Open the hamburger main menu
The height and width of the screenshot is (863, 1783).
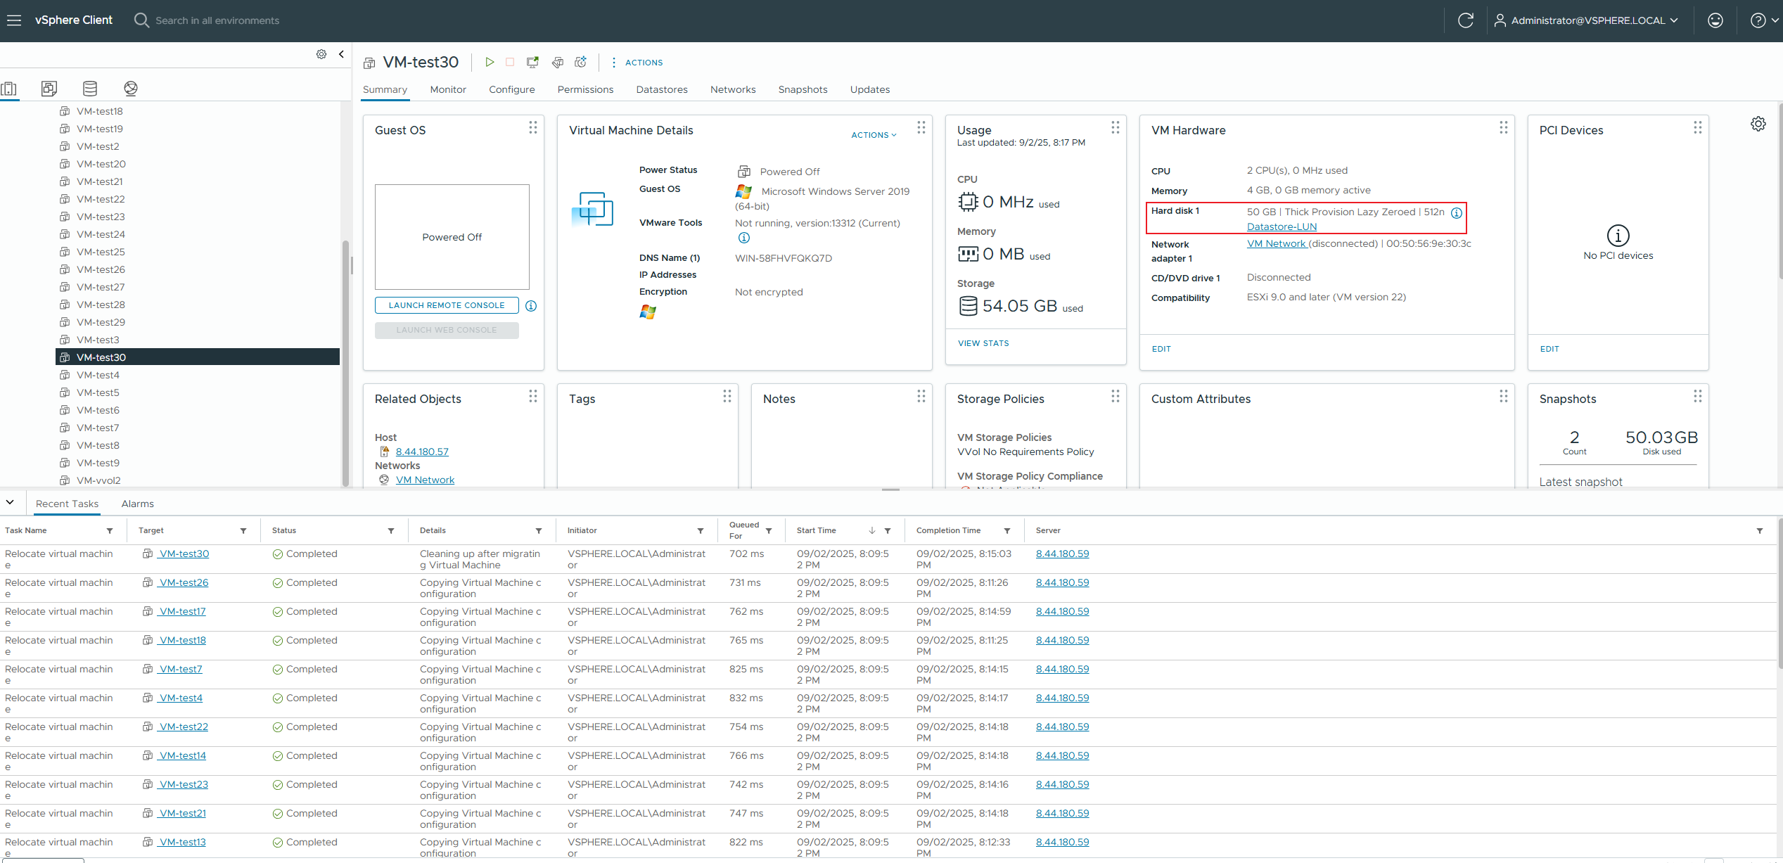14,20
